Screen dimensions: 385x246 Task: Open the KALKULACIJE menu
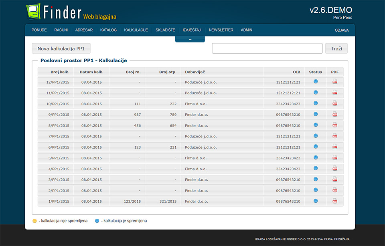pos(136,30)
